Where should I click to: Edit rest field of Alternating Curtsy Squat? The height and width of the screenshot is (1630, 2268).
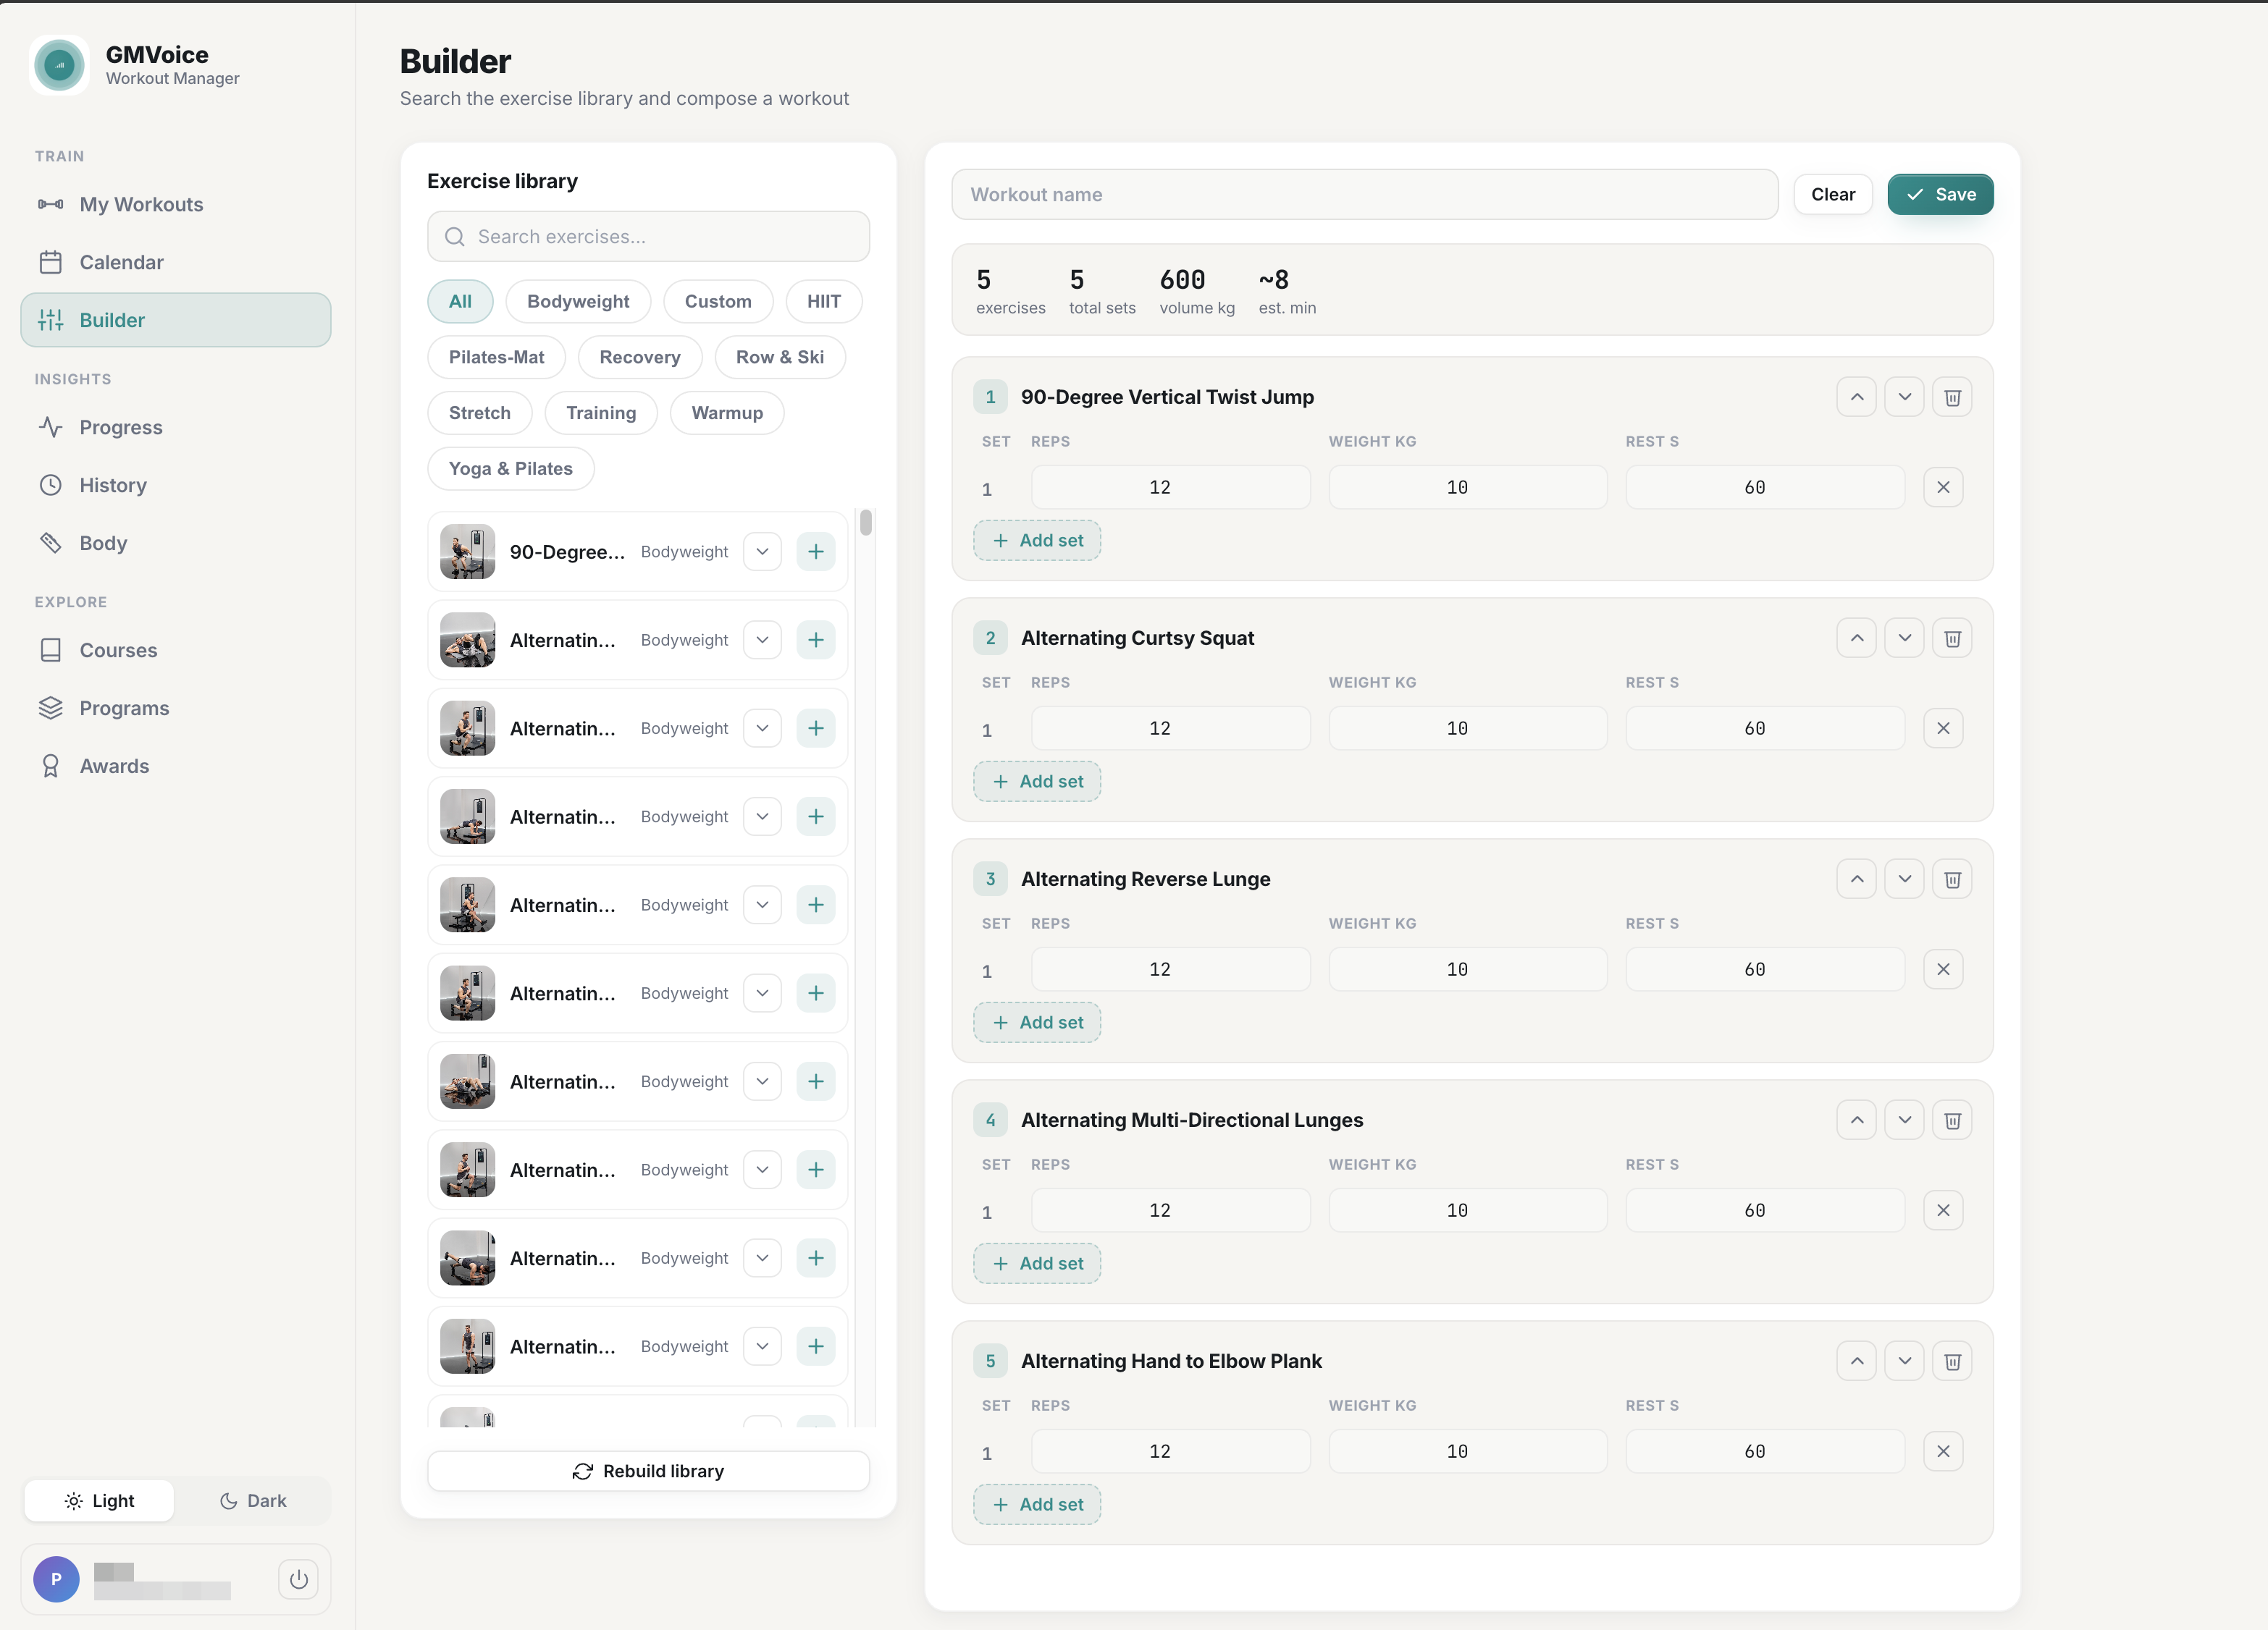1764,729
